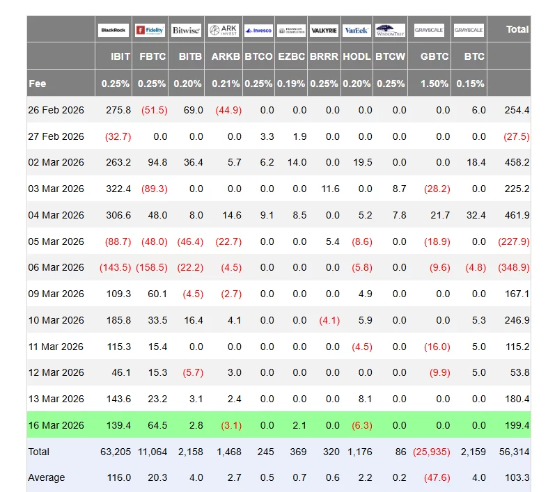The width and height of the screenshot is (548, 492).
Task: Click the GBTC 1.50% fee cell
Action: pyautogui.click(x=435, y=84)
